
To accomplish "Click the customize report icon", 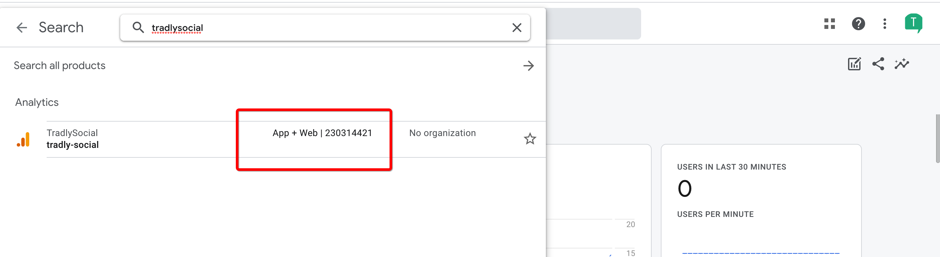I will (854, 64).
